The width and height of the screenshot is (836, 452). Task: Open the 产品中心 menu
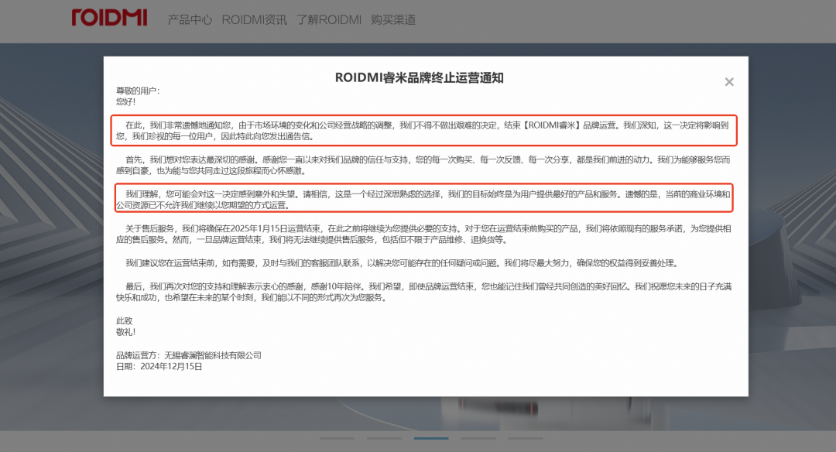coord(190,19)
